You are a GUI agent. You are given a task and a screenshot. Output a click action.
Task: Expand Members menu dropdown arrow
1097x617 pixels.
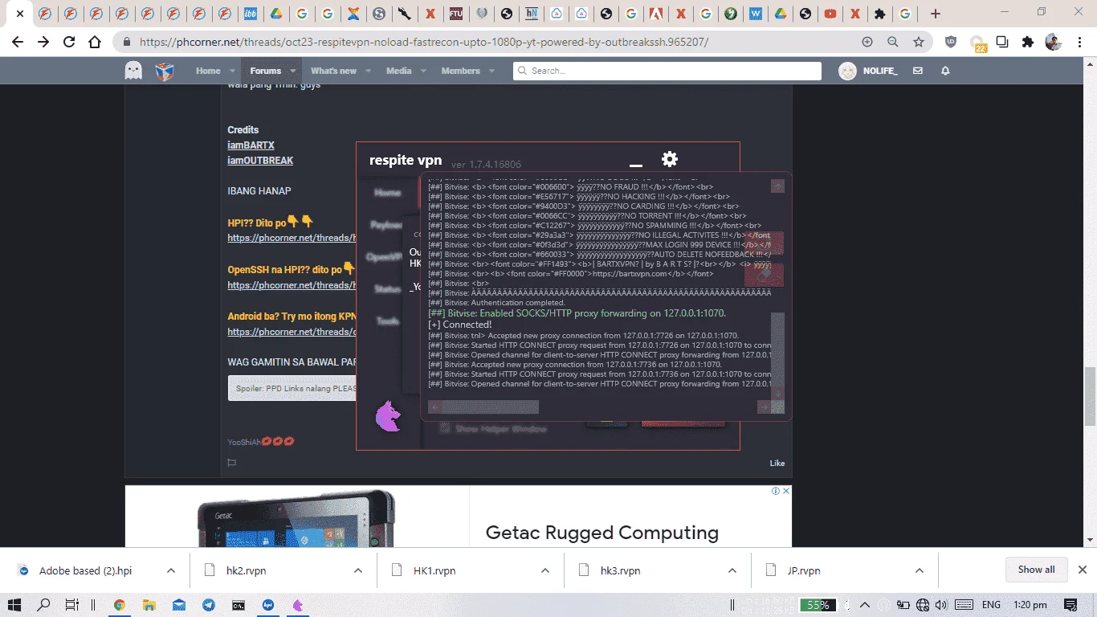point(491,71)
